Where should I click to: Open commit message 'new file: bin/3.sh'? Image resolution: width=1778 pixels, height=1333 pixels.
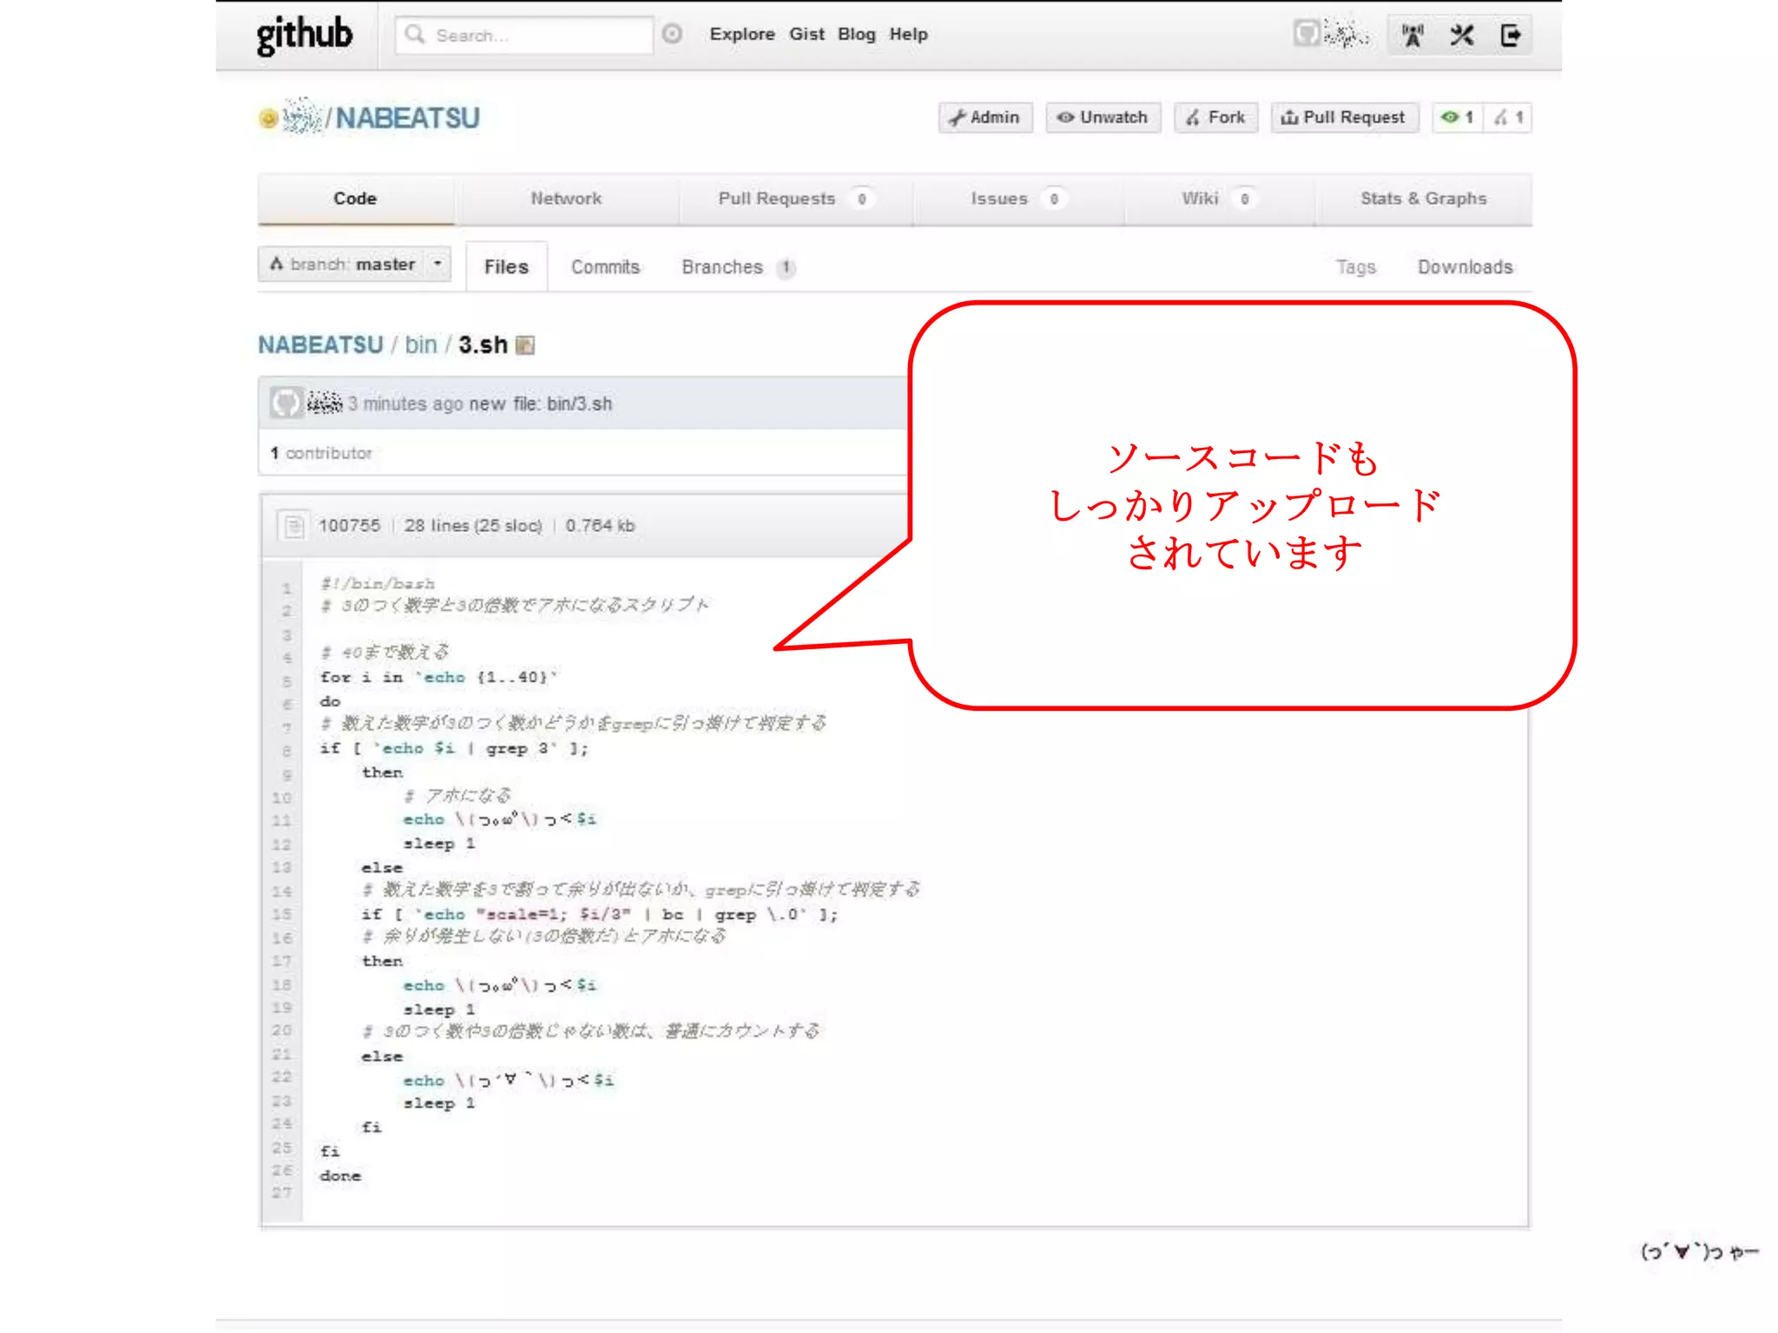(540, 404)
